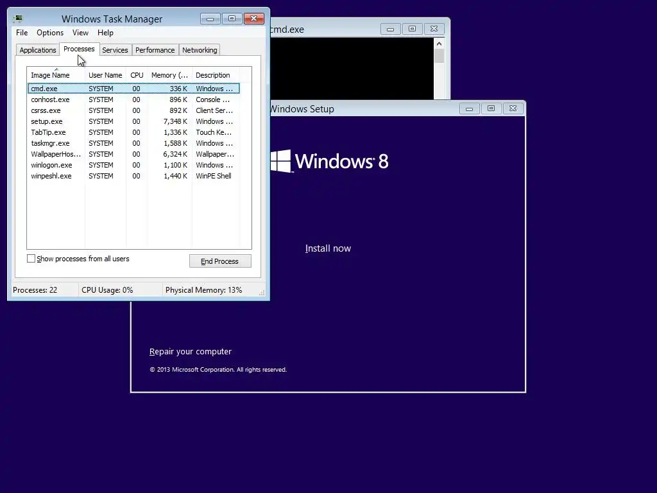Click the Physical Memory: 13% status entry

[203, 290]
